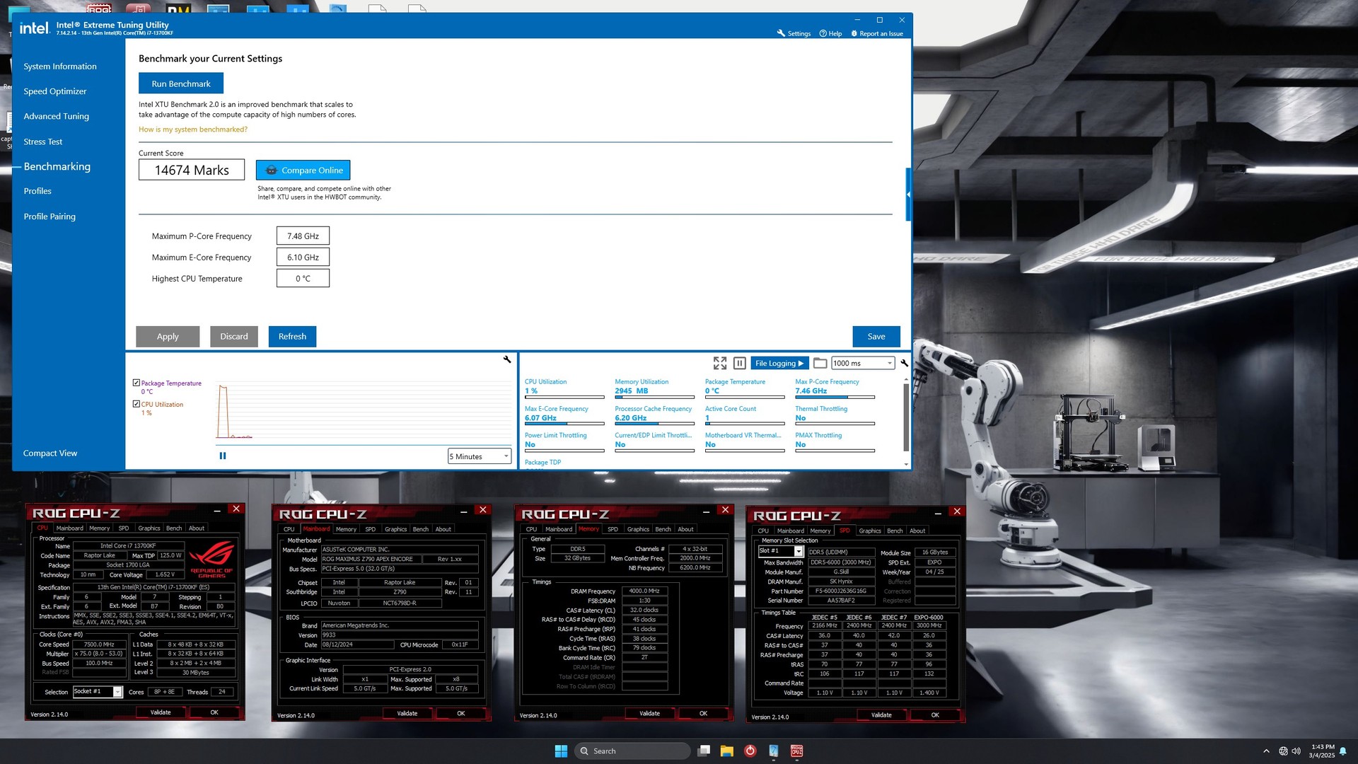Open the Socket #1 selection dropdown
Screen dimensions: 1358x764
coord(98,692)
